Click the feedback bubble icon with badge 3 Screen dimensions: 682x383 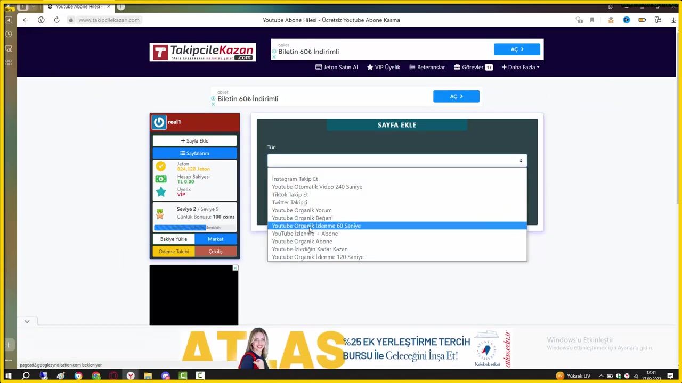click(x=580, y=20)
